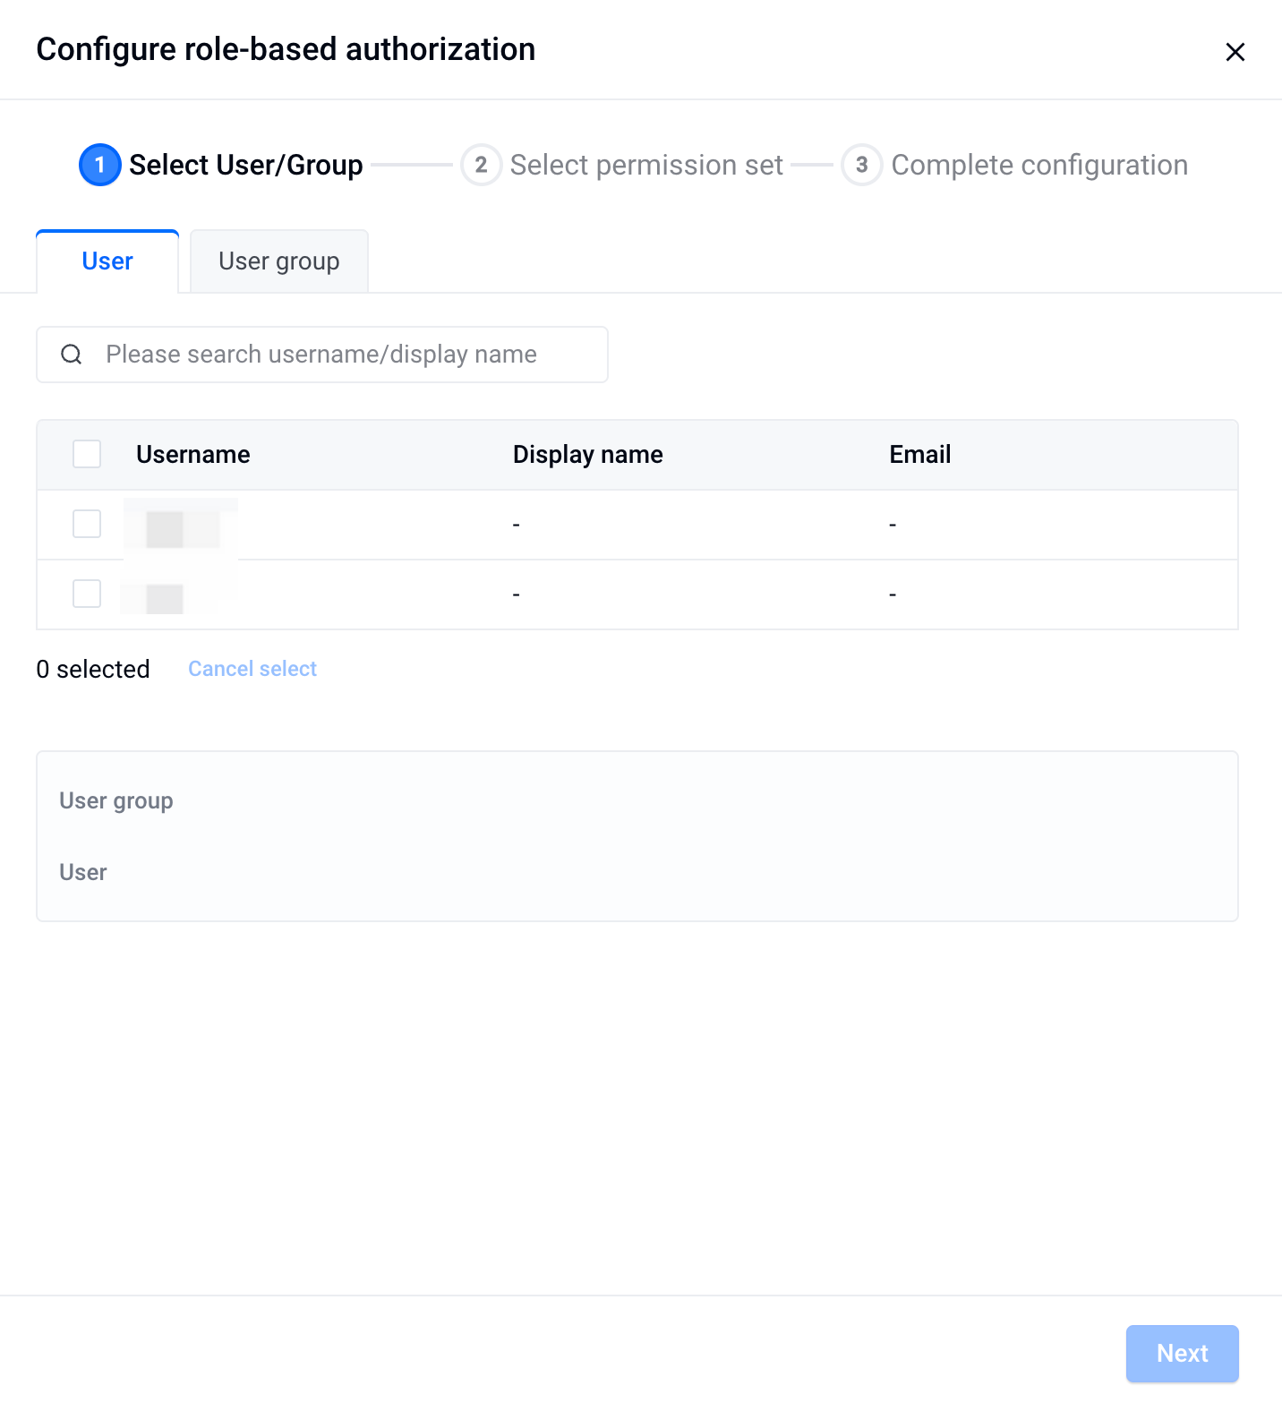This screenshot has height=1411, width=1282.
Task: Click the Select permission set step label
Action: (x=646, y=165)
